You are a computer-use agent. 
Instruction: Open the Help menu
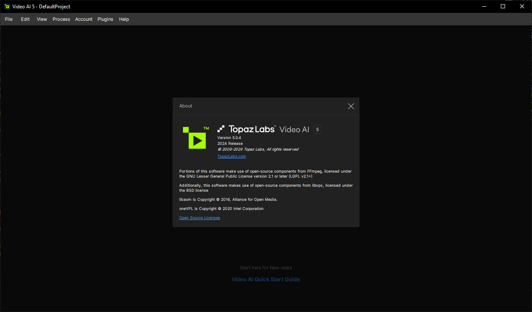pyautogui.click(x=124, y=19)
